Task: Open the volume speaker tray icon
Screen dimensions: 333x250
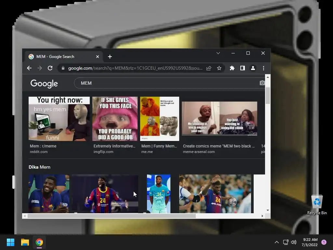Action: [294, 242]
